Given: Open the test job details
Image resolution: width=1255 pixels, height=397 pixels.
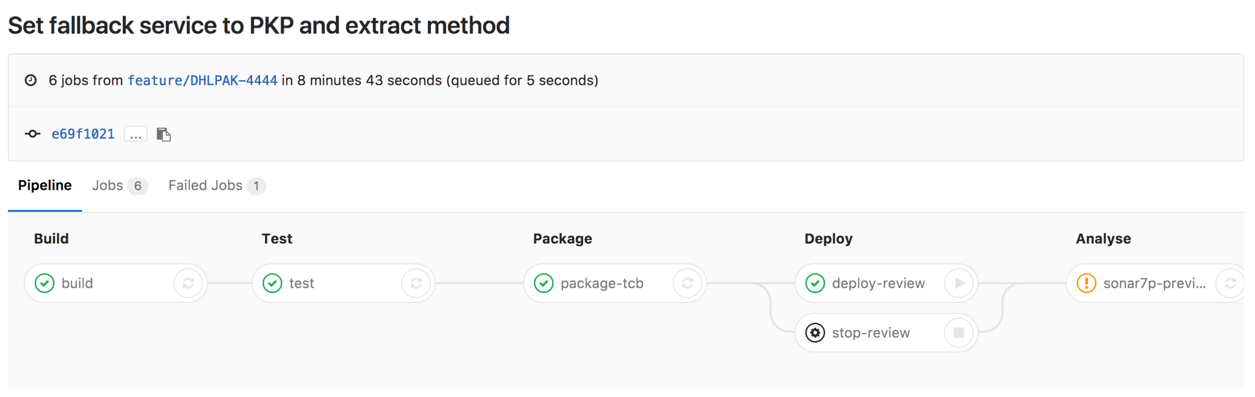Looking at the screenshot, I should [302, 284].
